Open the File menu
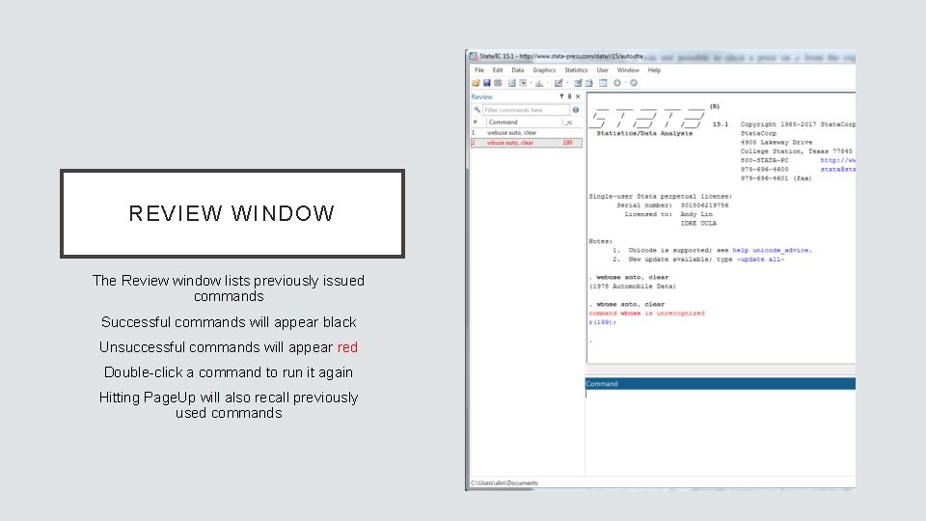 [x=479, y=70]
